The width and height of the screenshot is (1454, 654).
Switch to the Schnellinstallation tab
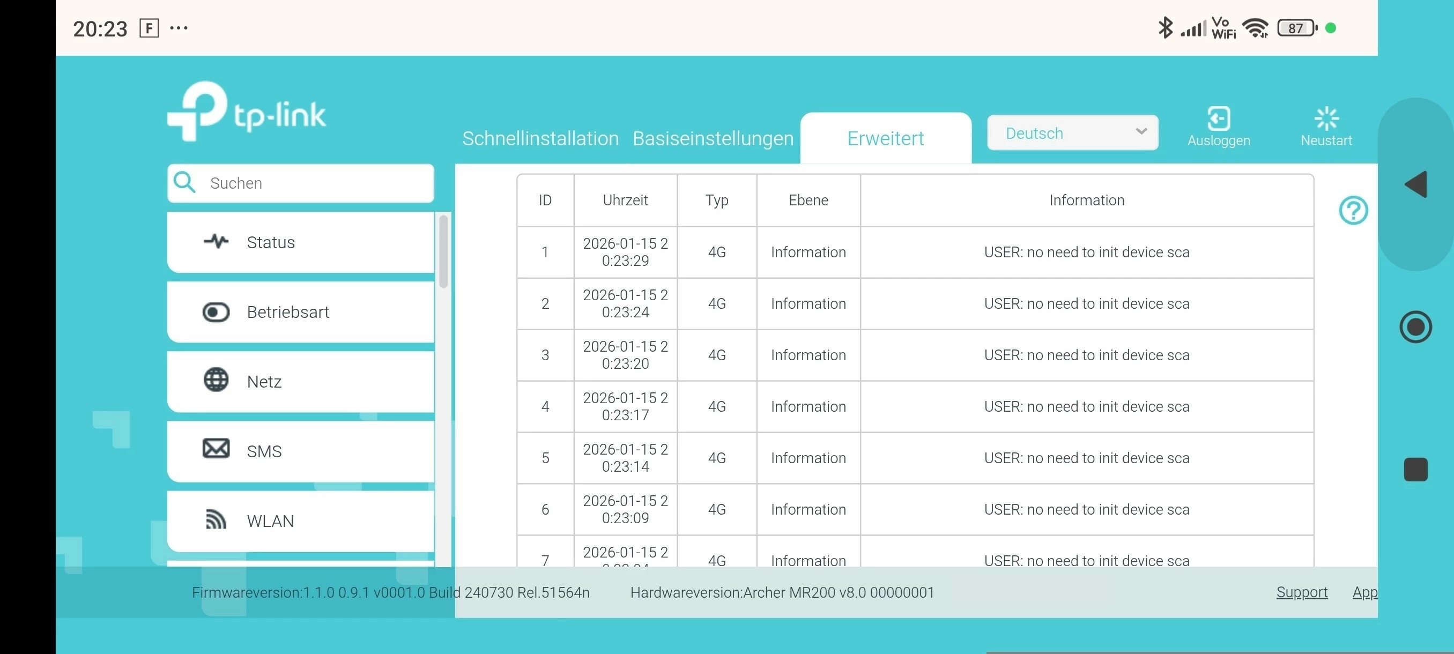click(540, 138)
